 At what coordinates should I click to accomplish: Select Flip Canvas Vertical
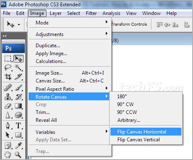(146, 140)
